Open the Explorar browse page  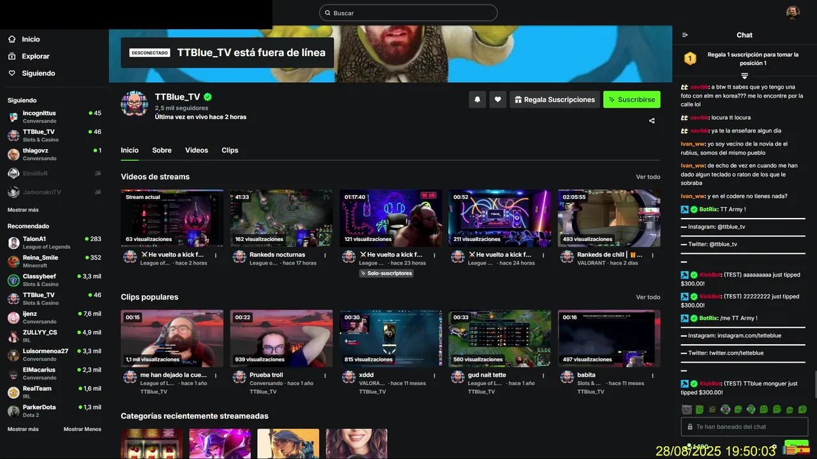tap(29, 56)
